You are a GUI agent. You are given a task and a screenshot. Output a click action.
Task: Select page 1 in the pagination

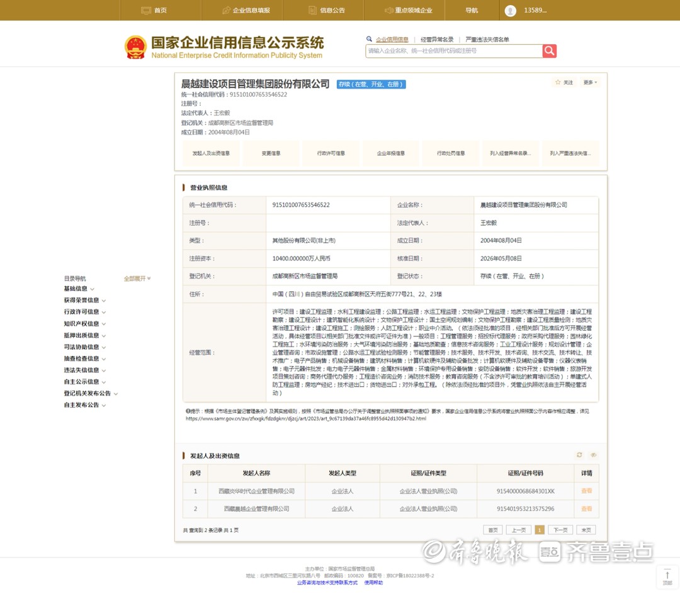click(x=540, y=529)
